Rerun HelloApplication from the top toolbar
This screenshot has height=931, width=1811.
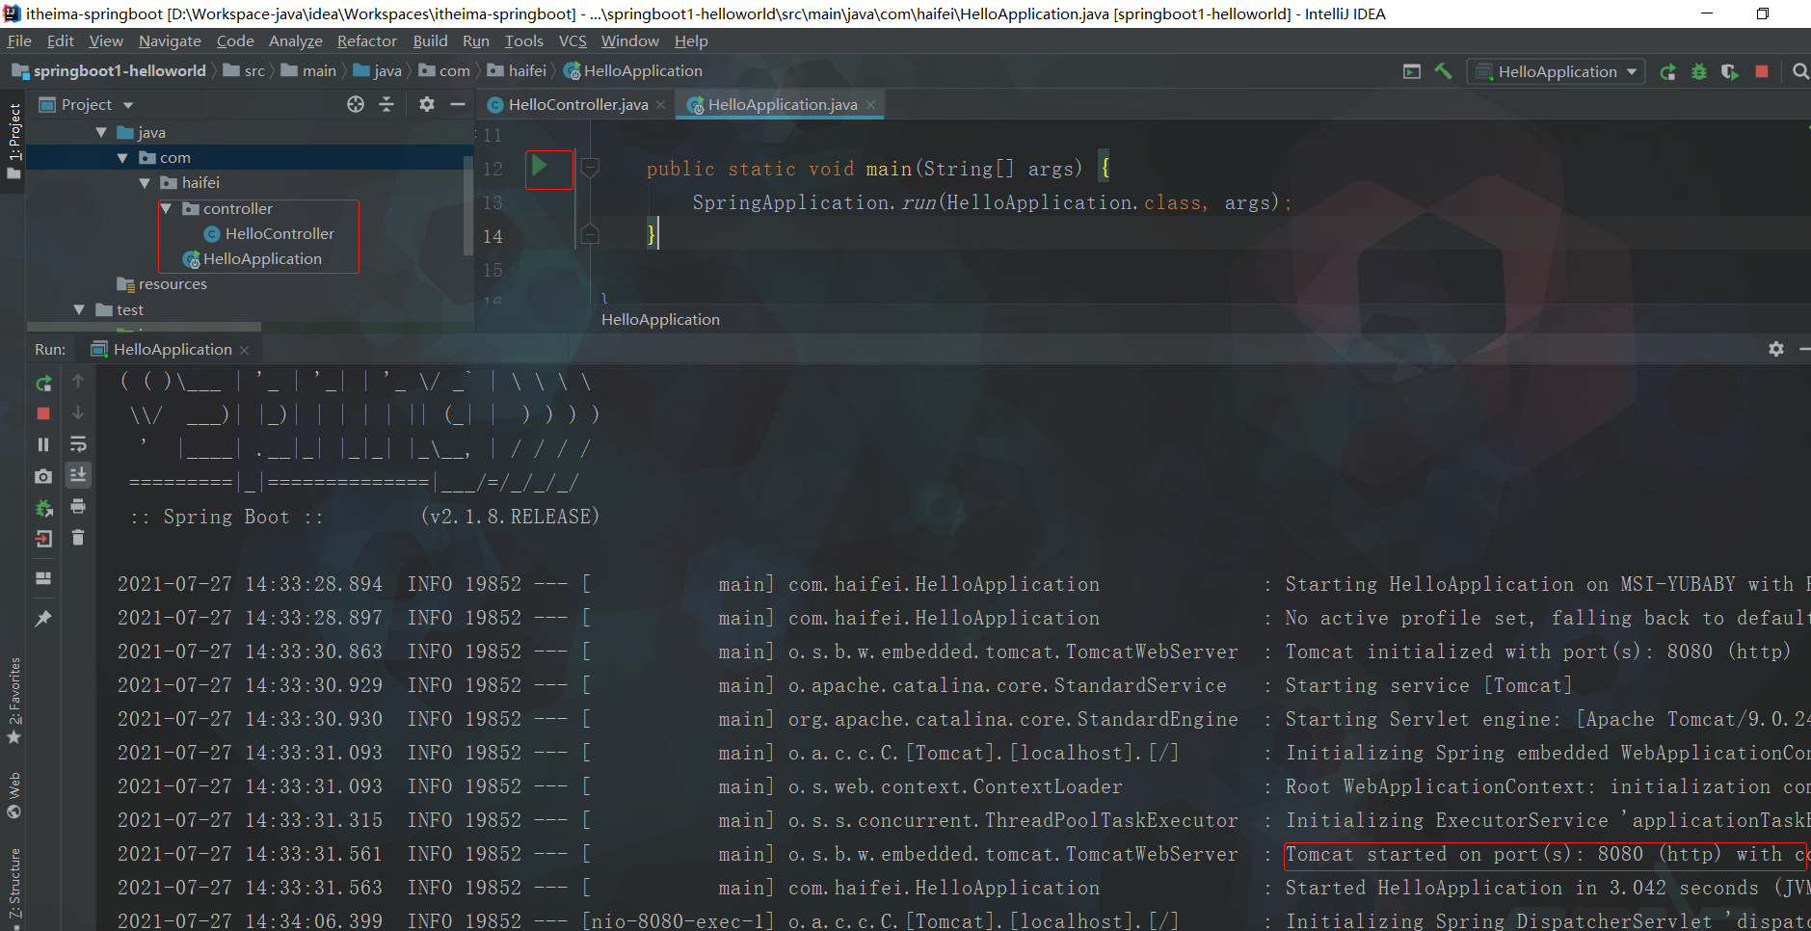click(1667, 71)
